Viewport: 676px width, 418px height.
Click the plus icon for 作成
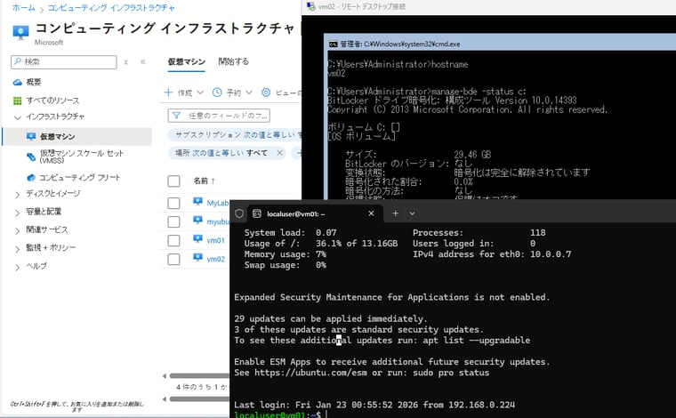[x=169, y=92]
